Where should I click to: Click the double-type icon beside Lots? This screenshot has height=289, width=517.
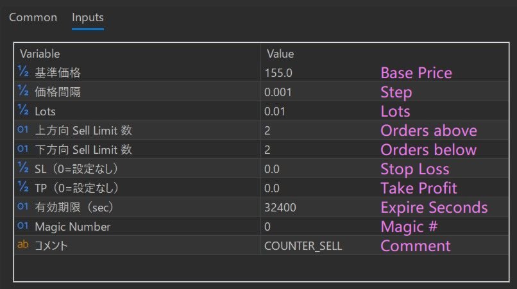pyautogui.click(x=24, y=111)
